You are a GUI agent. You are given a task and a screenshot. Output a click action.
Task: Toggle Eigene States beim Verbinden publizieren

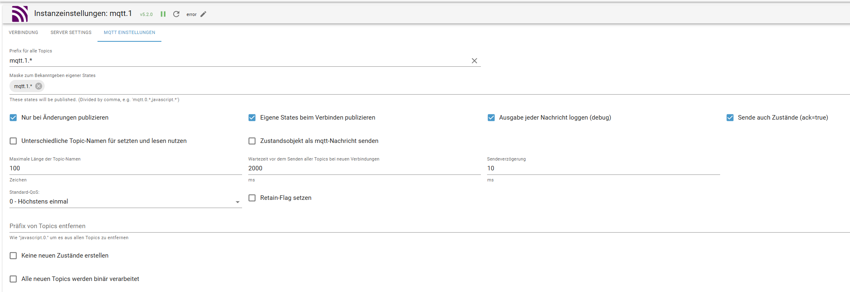pos(252,118)
